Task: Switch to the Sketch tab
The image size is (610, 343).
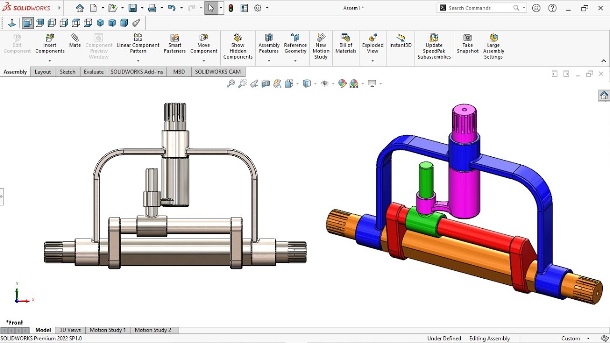Action: [x=67, y=72]
